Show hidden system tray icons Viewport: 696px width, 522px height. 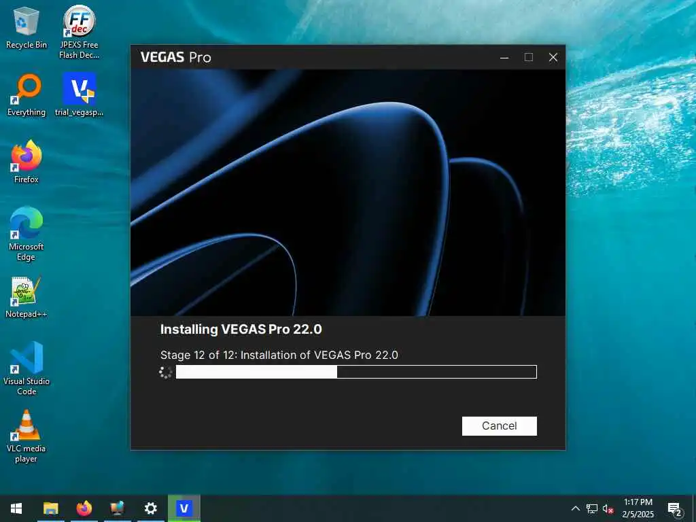tap(575, 508)
